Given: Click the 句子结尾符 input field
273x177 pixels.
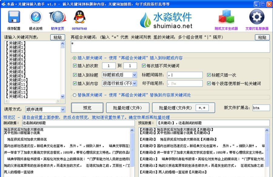Looking at the screenshot, I should pos(185,84).
